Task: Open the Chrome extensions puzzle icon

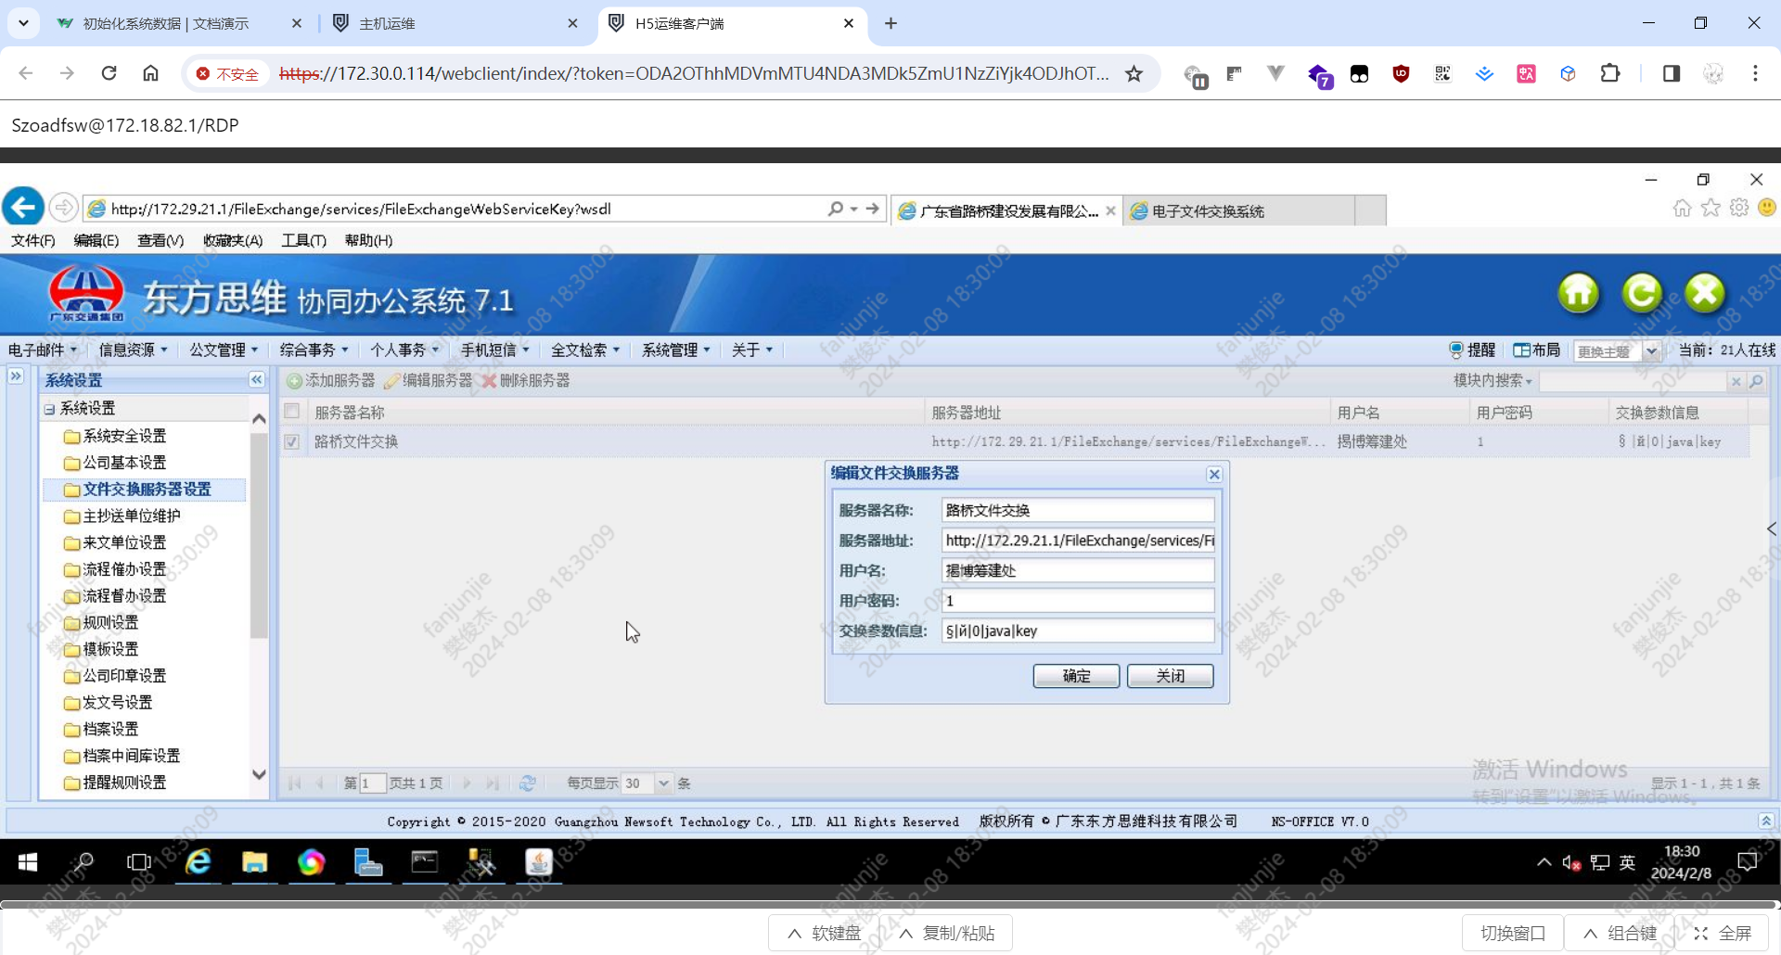Action: coord(1610,73)
